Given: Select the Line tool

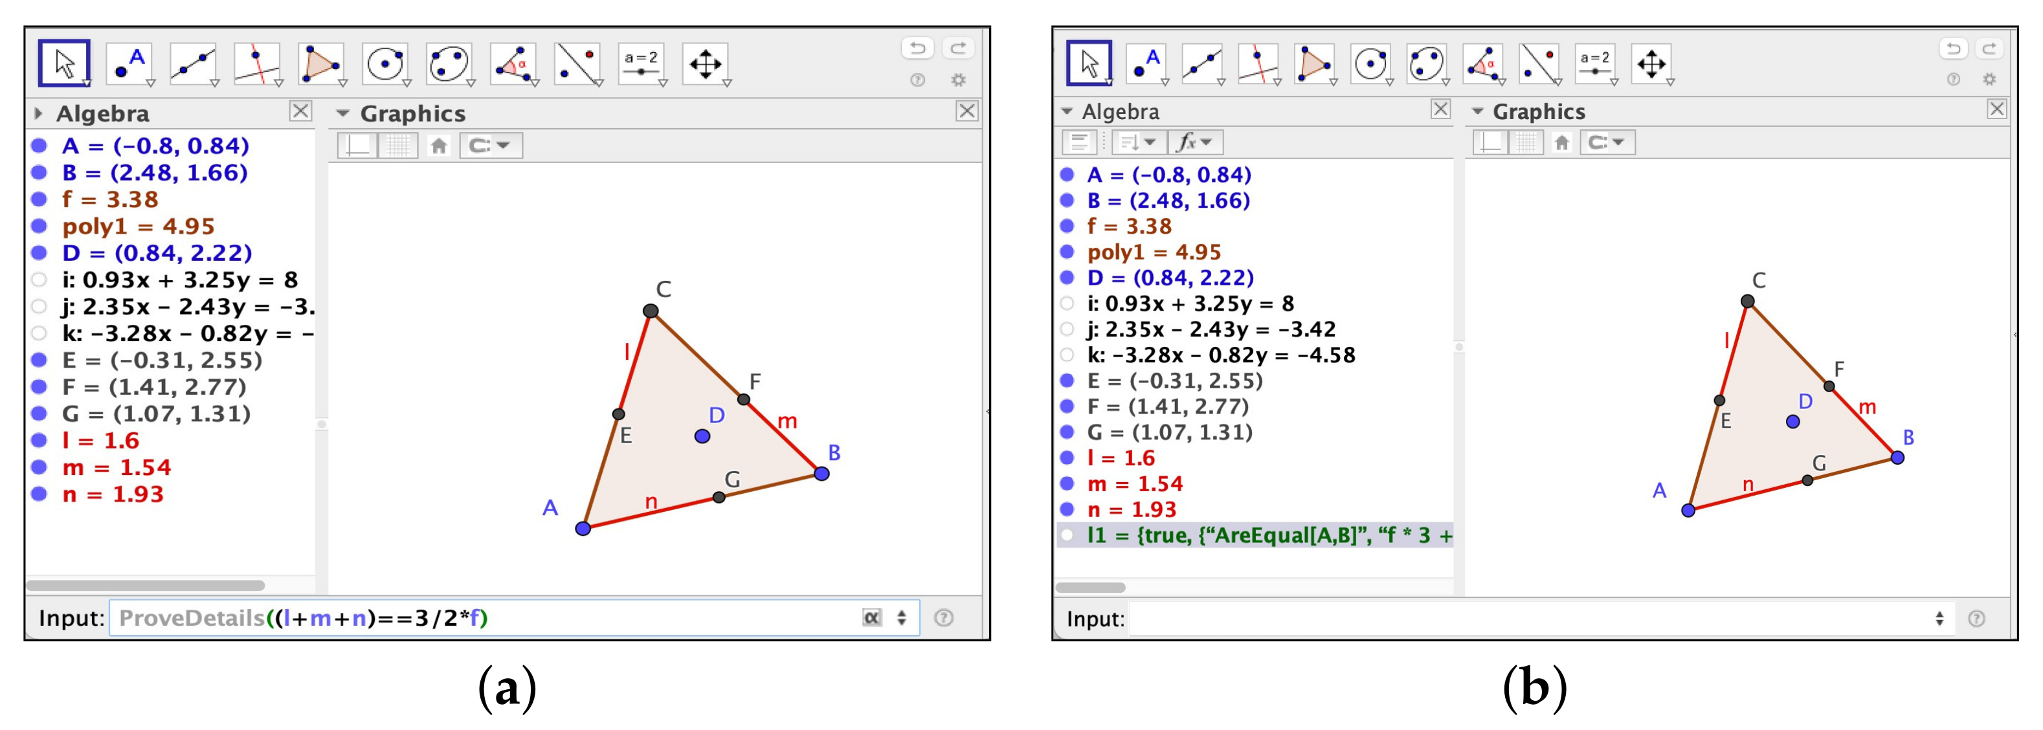Looking at the screenshot, I should (x=193, y=63).
